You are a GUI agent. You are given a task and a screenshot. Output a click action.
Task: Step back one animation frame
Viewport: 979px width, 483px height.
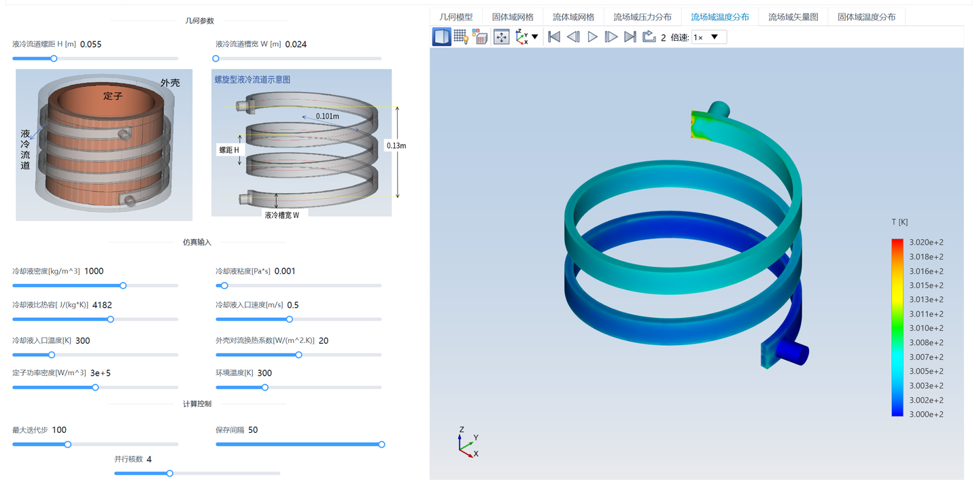tap(573, 37)
